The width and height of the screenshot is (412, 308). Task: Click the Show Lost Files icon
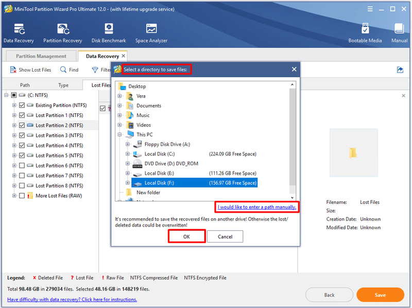click(x=13, y=70)
